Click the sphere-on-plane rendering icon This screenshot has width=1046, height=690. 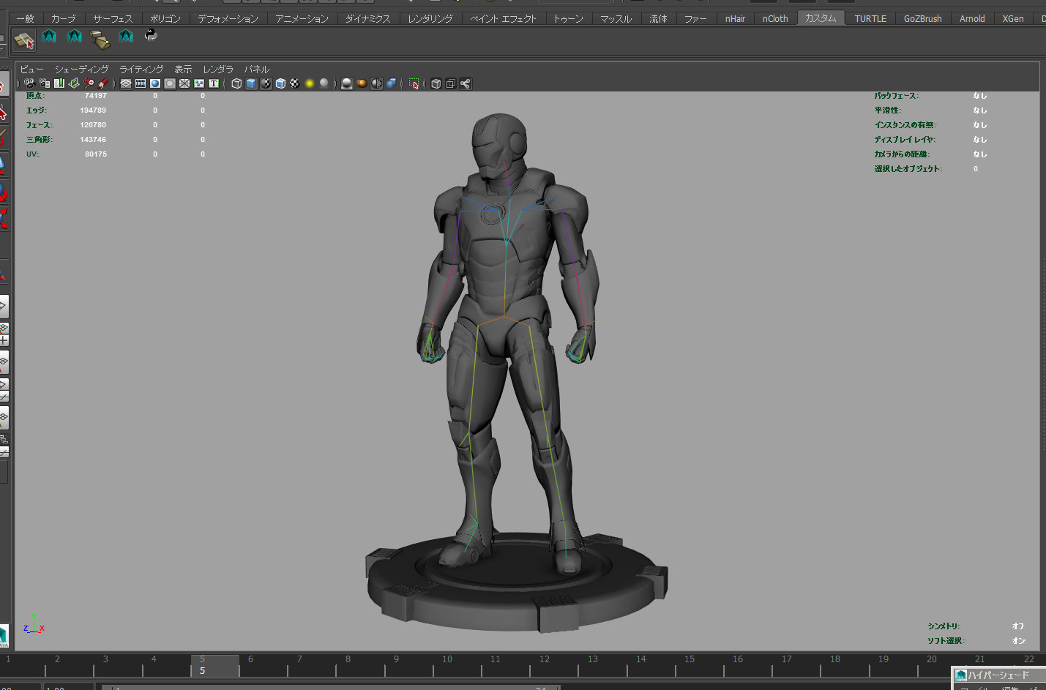[347, 83]
